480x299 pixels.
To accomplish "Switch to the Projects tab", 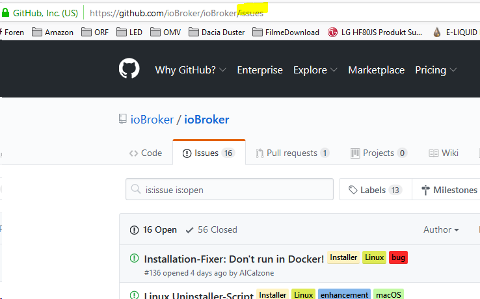I will 379,153.
